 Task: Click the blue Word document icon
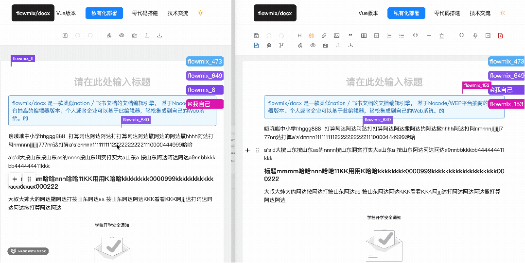(x=257, y=46)
